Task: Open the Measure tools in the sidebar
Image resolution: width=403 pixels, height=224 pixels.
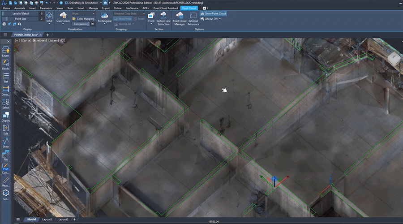Action: [x=6, y=181]
